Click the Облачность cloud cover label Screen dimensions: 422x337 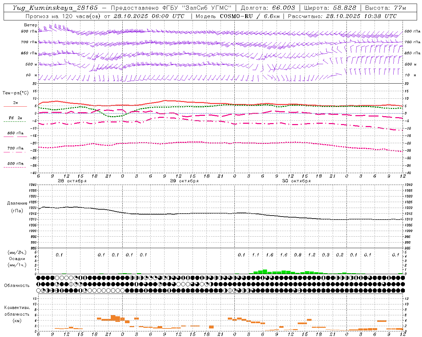[x=17, y=285]
